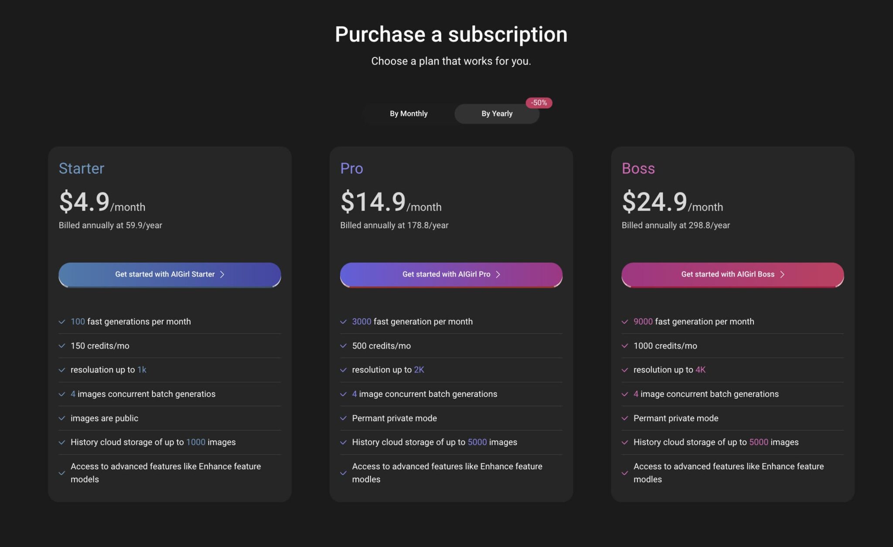The image size is (893, 547).
Task: Click checkmark beside 9000 fast generation
Action: coord(625,322)
